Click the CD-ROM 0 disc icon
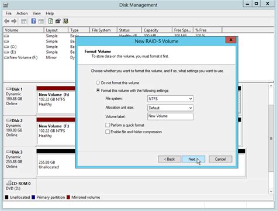 click(9, 183)
